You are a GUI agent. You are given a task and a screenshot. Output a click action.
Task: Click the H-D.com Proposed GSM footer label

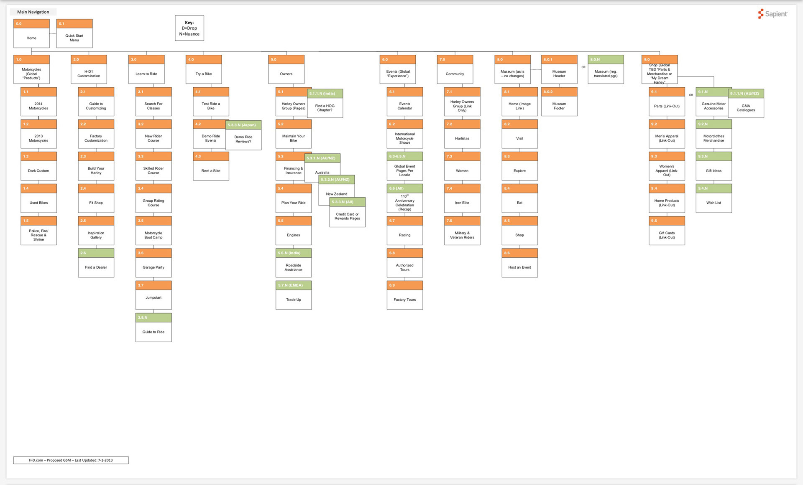(71, 460)
